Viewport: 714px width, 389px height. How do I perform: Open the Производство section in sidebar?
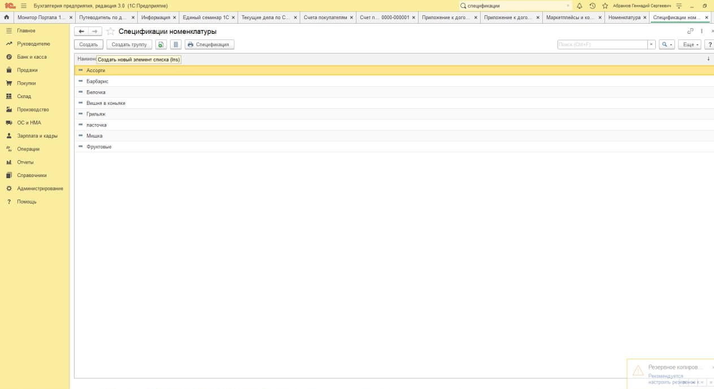point(33,109)
